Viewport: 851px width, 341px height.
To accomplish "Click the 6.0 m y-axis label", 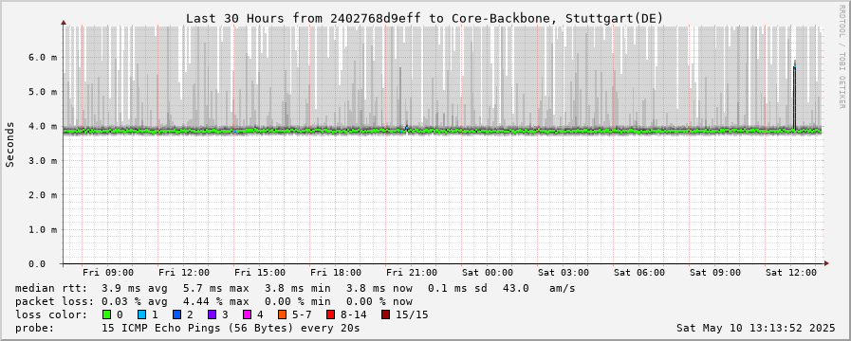I will [x=46, y=58].
